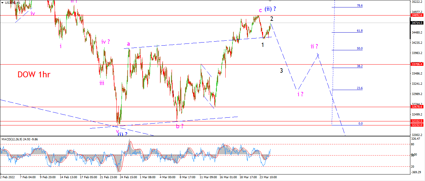Select the red DOW 1hr text label
Viewport: 425px width, 181px height.
click(x=34, y=75)
